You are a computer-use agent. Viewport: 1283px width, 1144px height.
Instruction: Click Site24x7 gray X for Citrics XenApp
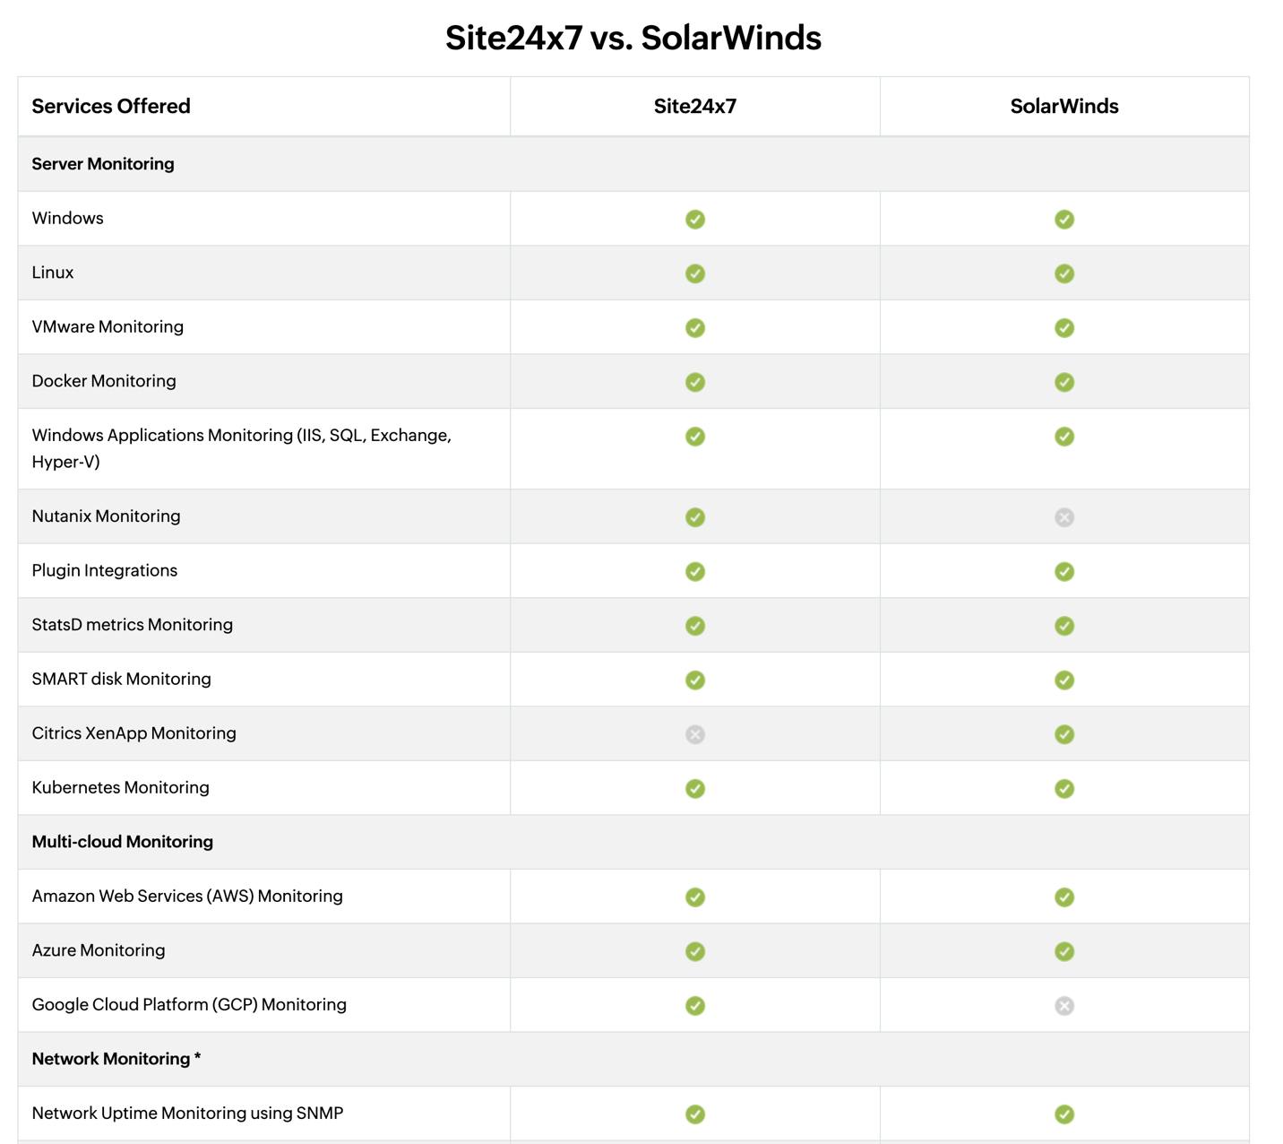695,734
